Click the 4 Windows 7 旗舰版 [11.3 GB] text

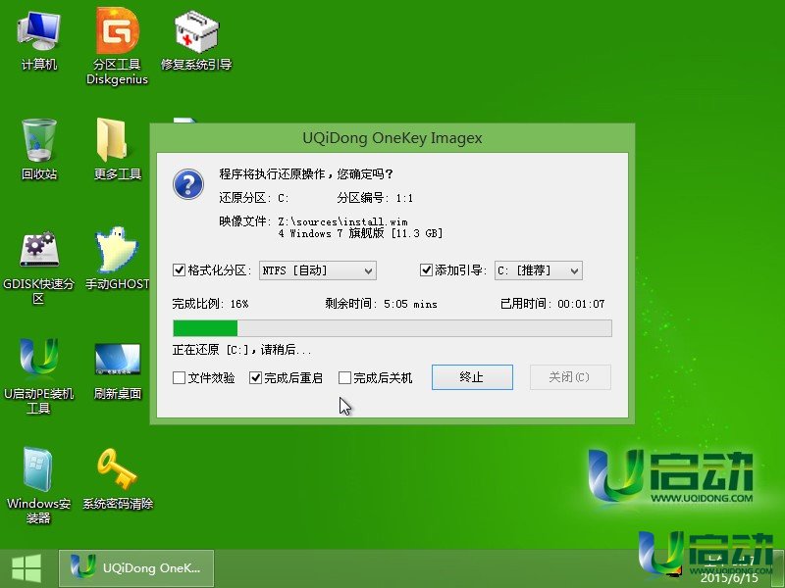(360, 233)
